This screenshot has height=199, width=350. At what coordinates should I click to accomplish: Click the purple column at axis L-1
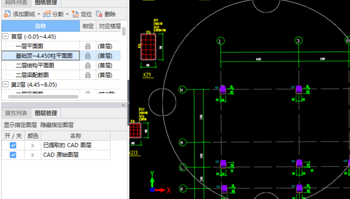tap(223, 164)
